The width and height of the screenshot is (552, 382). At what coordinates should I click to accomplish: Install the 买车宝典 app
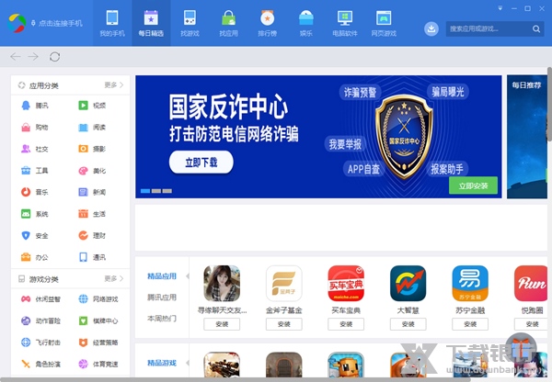(x=346, y=324)
